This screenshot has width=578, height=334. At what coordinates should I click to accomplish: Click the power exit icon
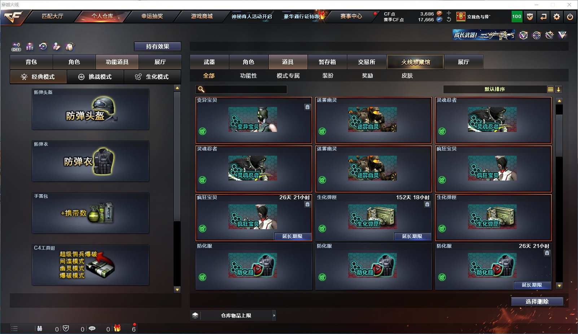[570, 17]
